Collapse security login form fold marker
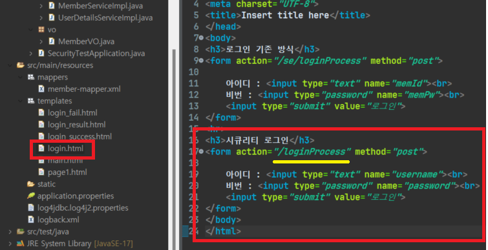 201,152
